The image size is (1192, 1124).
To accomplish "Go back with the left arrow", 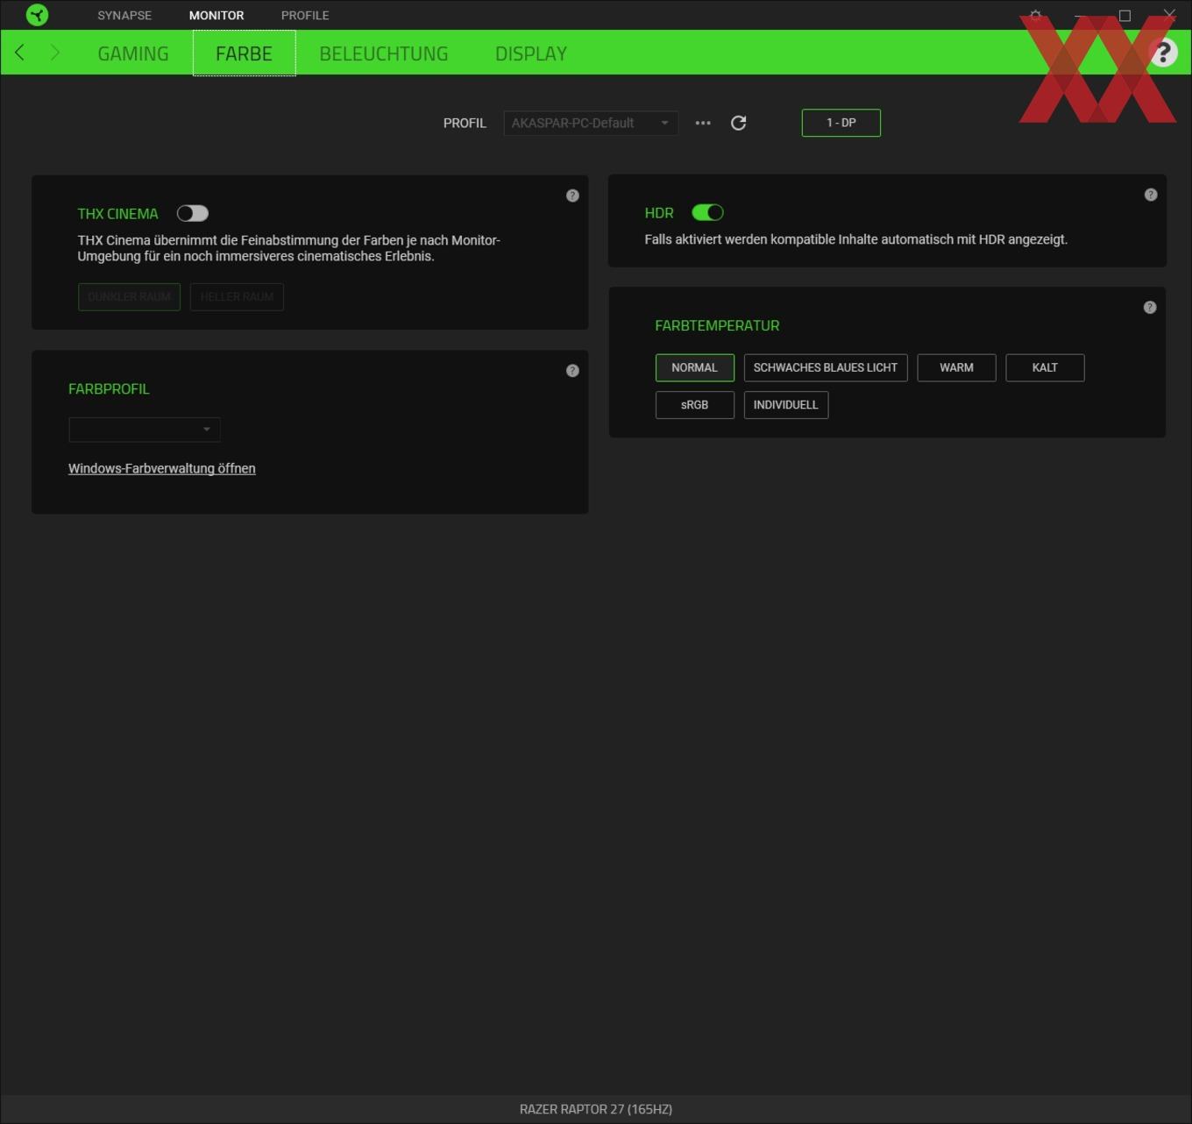I will [x=19, y=53].
